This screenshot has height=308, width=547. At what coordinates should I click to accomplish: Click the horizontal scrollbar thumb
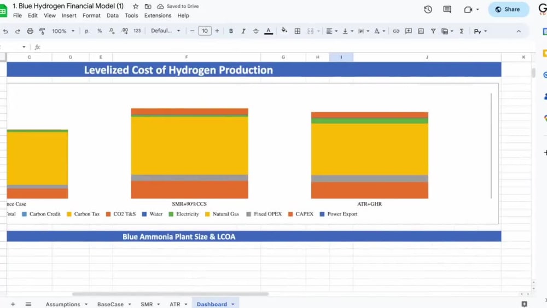point(170,294)
